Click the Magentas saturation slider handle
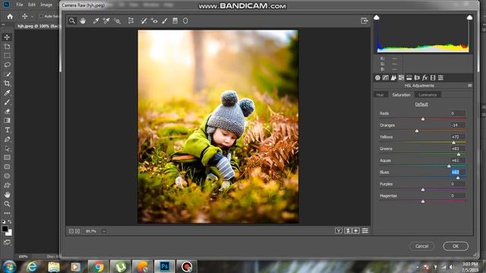The width and height of the screenshot is (486, 273). pos(423,202)
